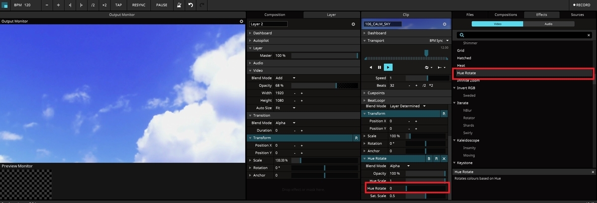597x203 pixels.
Task: Click the PAUSE button
Action: coord(162,4)
